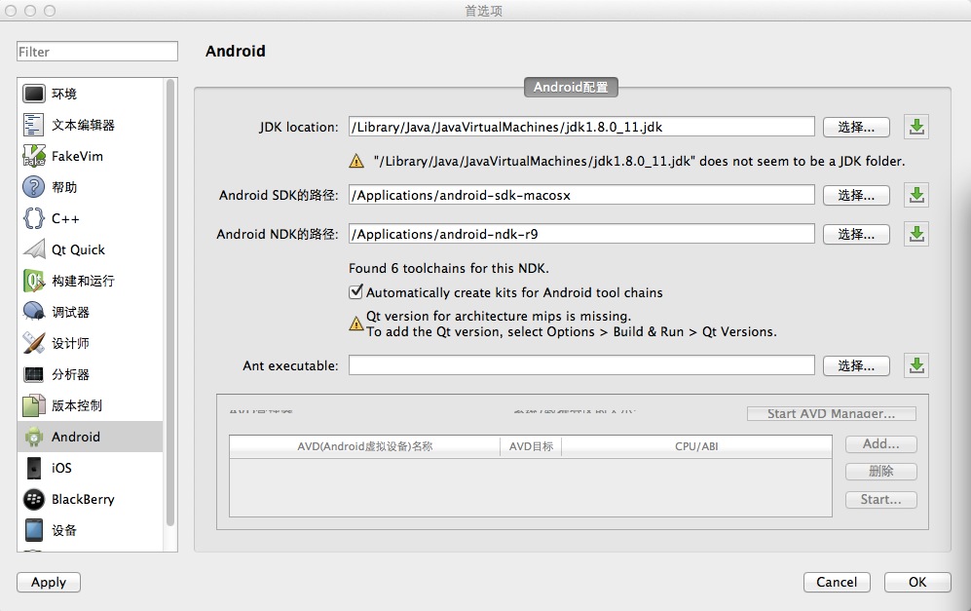Open the 设计师 designer category
Viewport: 971px width, 611px height.
(91, 343)
